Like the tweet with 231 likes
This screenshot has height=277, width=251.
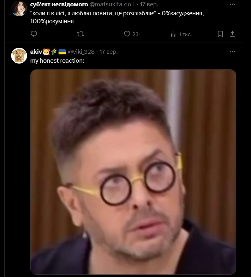[x=127, y=34]
